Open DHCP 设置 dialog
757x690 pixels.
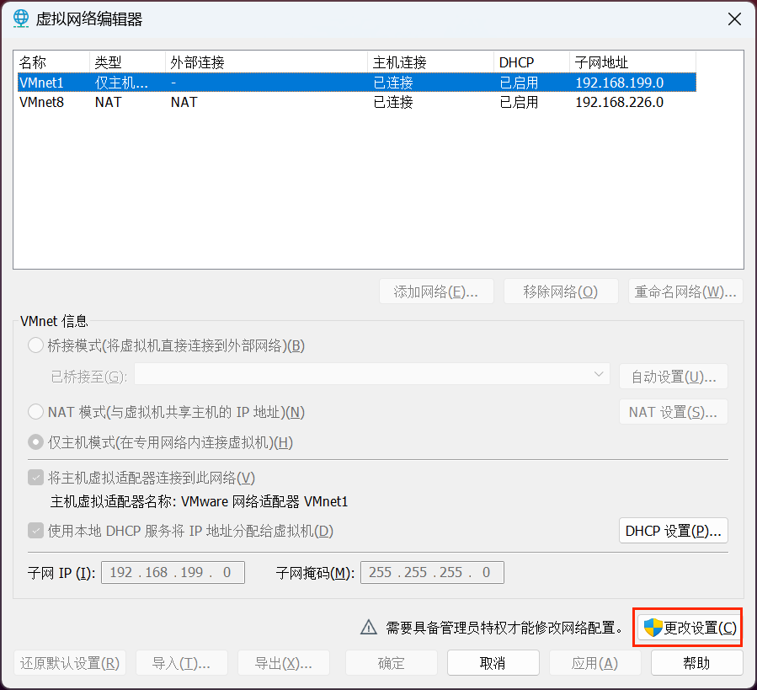coord(673,531)
